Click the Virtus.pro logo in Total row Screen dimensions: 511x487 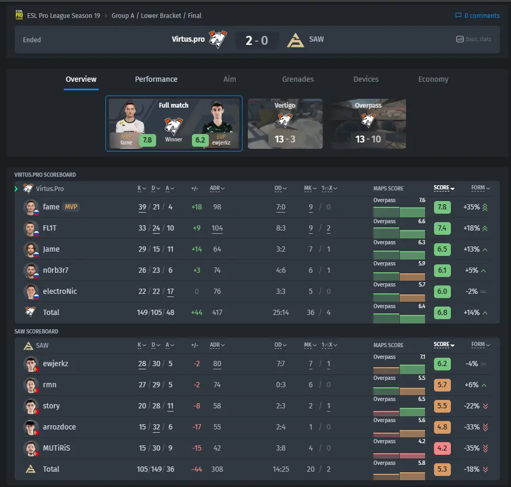point(30,312)
